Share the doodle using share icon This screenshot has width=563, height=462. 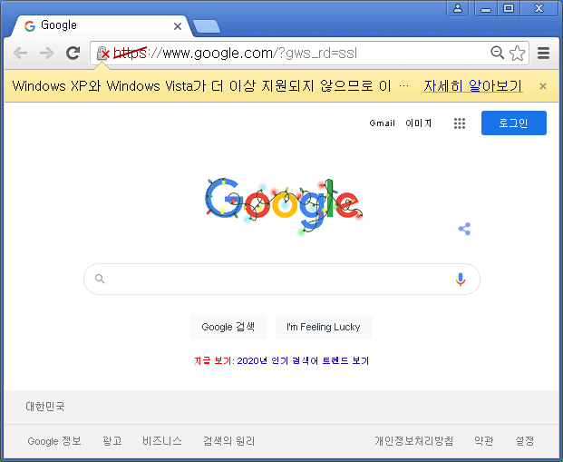click(x=464, y=229)
